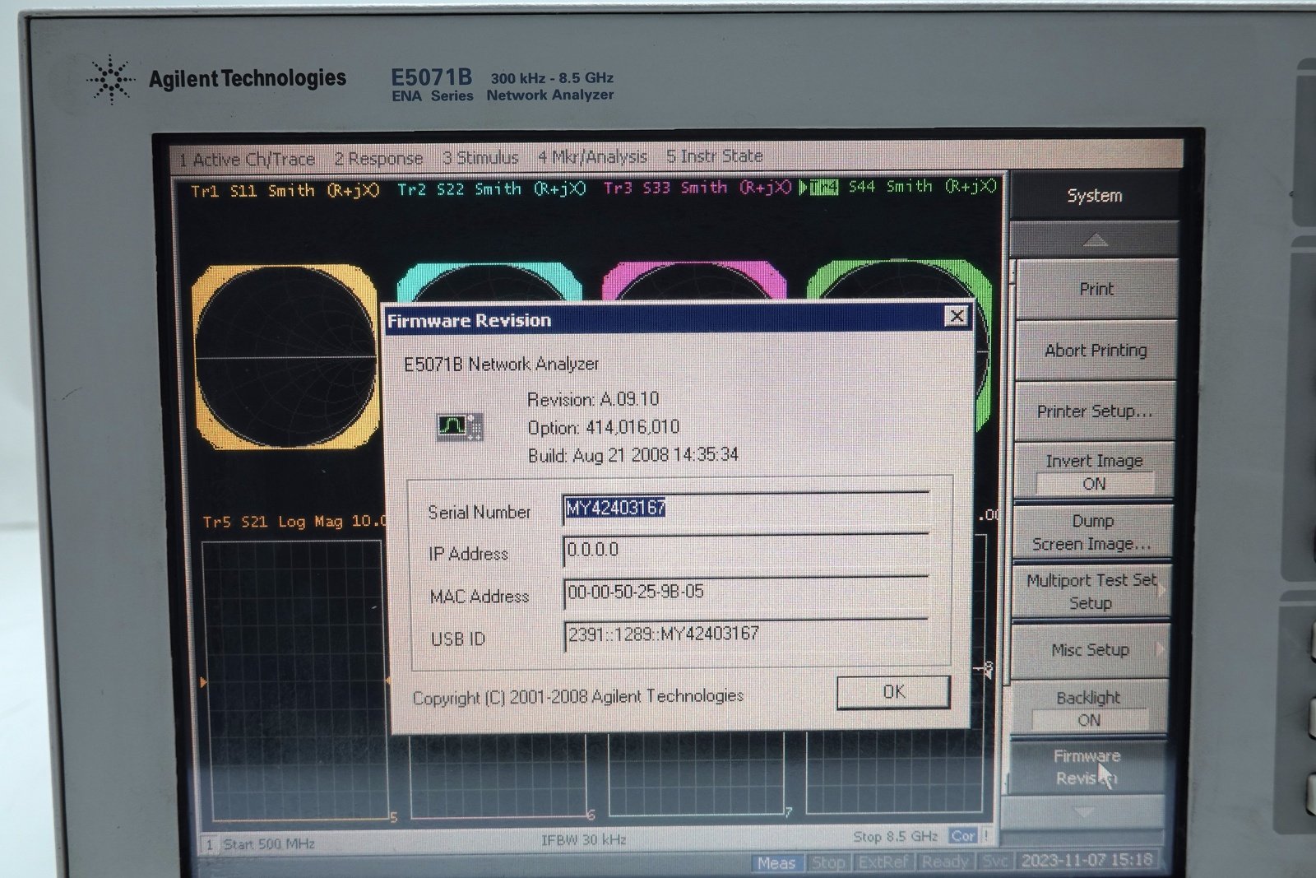Click the Start 500 MHz readout
Screen dimensions: 1316x878
pyautogui.click(x=268, y=844)
